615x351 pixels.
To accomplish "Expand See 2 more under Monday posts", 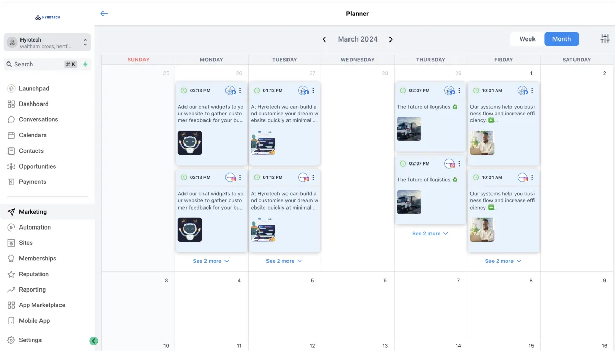I will coord(211,261).
